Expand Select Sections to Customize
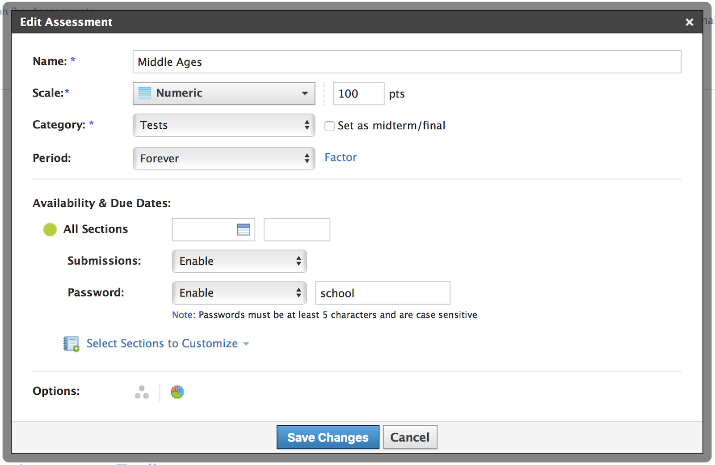Screen dimensions: 715x465 (x=162, y=343)
